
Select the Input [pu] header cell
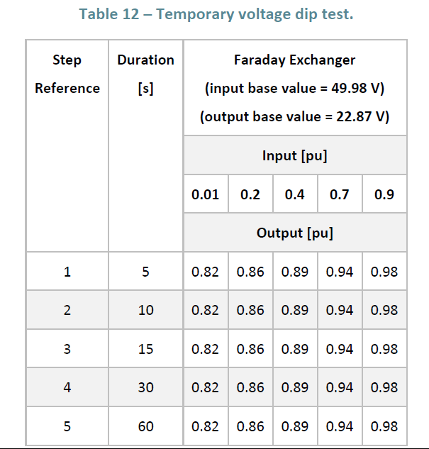294,155
